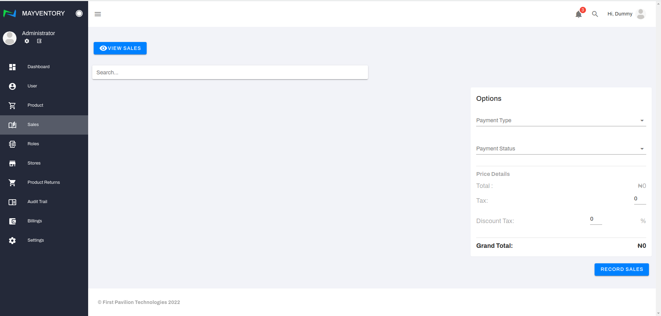This screenshot has width=661, height=316.
Task: Open search via the magnifier icon
Action: tap(595, 14)
